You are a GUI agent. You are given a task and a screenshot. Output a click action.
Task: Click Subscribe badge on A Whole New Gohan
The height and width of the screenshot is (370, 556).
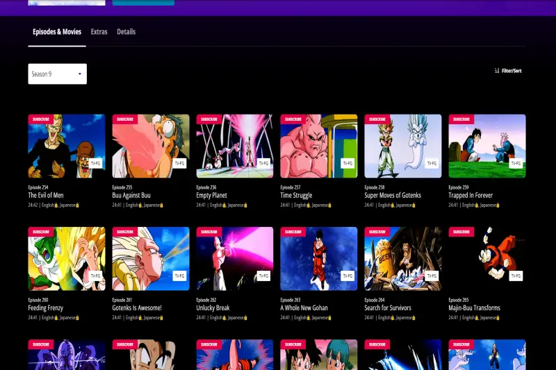coord(293,232)
